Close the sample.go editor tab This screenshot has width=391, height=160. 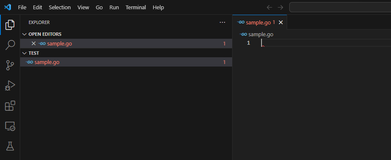[x=281, y=22]
